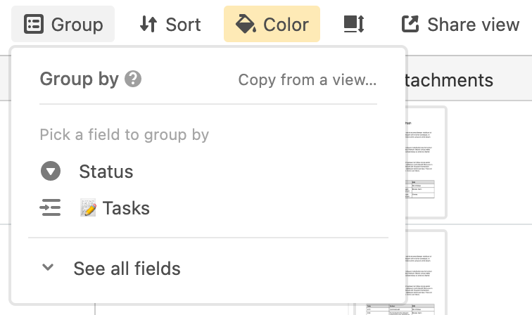Click the pencil memo emoji beside Tasks

(x=88, y=207)
